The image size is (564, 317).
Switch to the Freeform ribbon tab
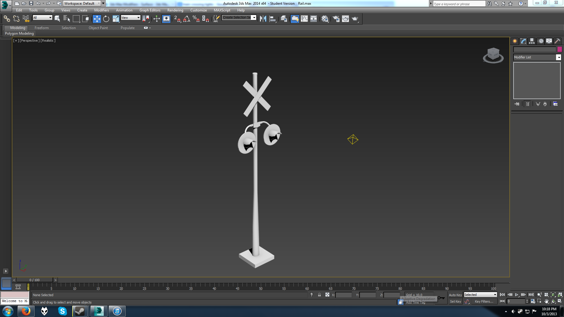[42, 28]
